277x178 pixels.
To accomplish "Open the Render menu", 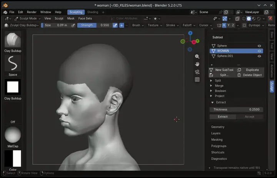I will (x=32, y=12).
